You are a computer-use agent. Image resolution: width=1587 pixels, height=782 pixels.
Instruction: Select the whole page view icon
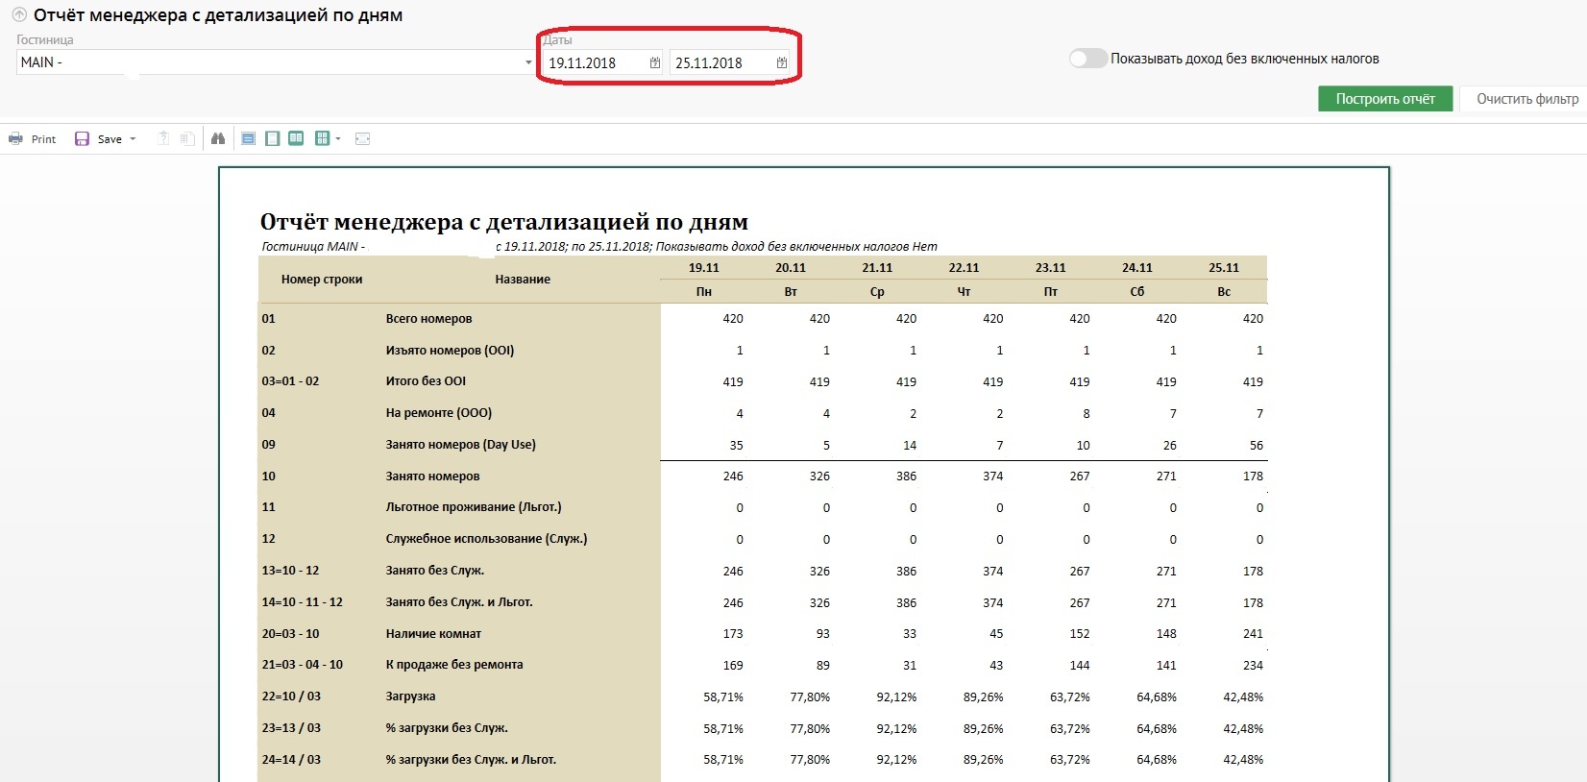pyautogui.click(x=273, y=139)
